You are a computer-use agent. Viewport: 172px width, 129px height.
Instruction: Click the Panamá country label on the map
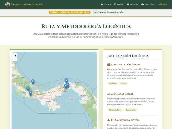click(x=58, y=96)
